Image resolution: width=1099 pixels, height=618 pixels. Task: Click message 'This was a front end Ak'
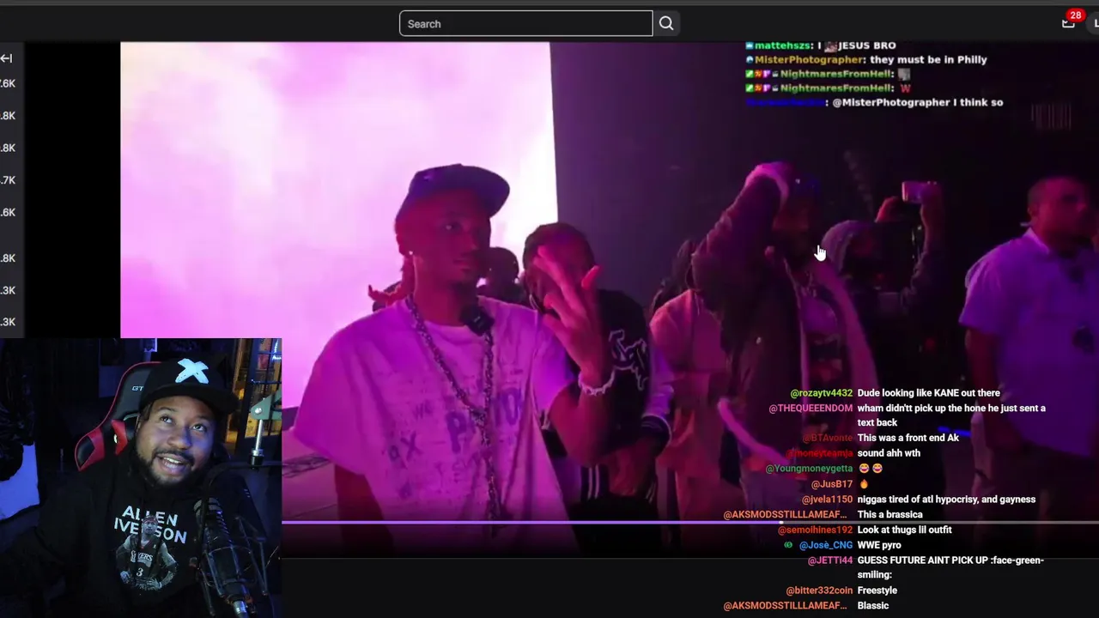[x=908, y=439]
